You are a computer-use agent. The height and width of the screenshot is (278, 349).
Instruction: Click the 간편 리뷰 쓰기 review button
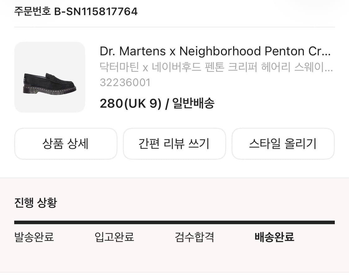click(x=174, y=143)
